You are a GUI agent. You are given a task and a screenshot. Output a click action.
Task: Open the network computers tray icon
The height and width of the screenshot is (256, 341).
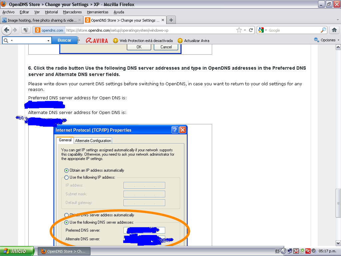pyautogui.click(x=290, y=251)
